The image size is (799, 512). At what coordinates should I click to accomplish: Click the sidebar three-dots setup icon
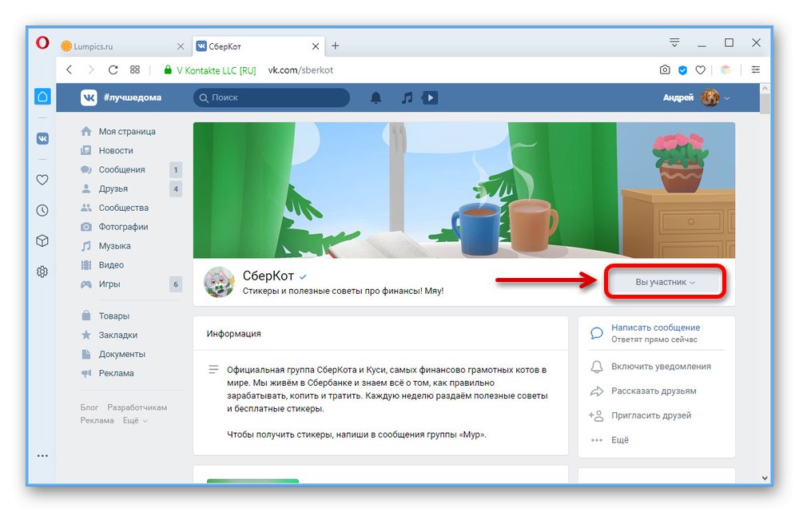(42, 456)
